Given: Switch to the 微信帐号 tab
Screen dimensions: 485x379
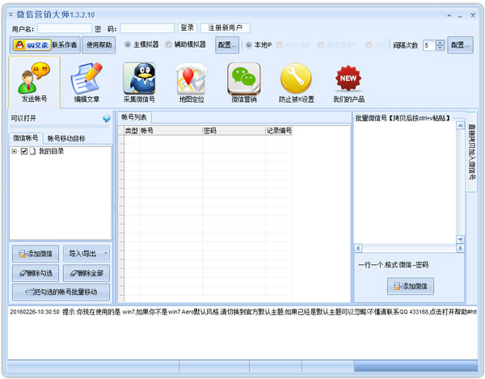Looking at the screenshot, I should 26,138.
